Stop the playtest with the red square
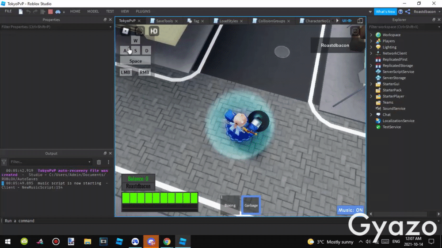The width and height of the screenshot is (442, 248). pyautogui.click(x=50, y=11)
